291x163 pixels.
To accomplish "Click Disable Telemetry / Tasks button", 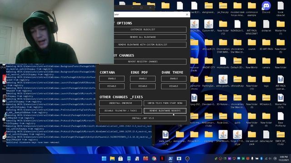I will click(120, 110).
